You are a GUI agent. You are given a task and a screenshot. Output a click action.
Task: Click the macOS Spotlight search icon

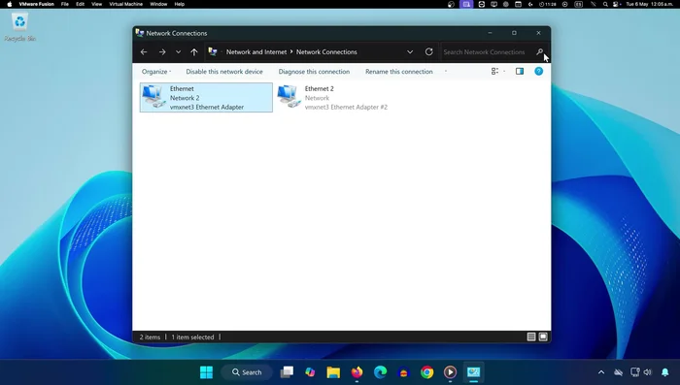[x=605, y=4]
